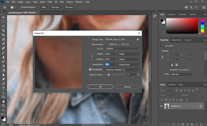The height and width of the screenshot is (126, 207).
Task: Activate the Zoom tool magnifier
Action: (3, 106)
